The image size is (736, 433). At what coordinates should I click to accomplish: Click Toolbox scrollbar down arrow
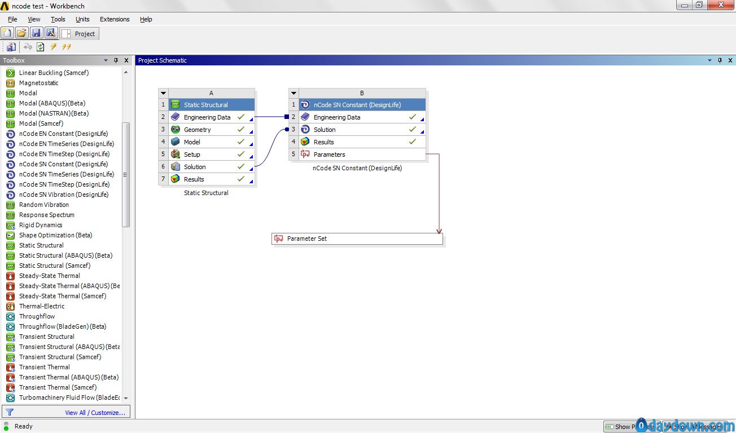point(126,398)
